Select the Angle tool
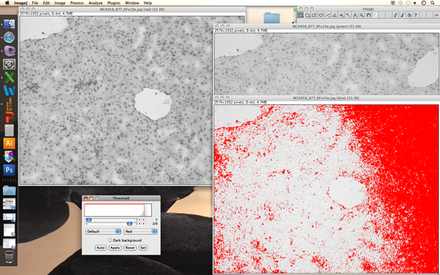The image size is (440, 275). tap(334, 15)
